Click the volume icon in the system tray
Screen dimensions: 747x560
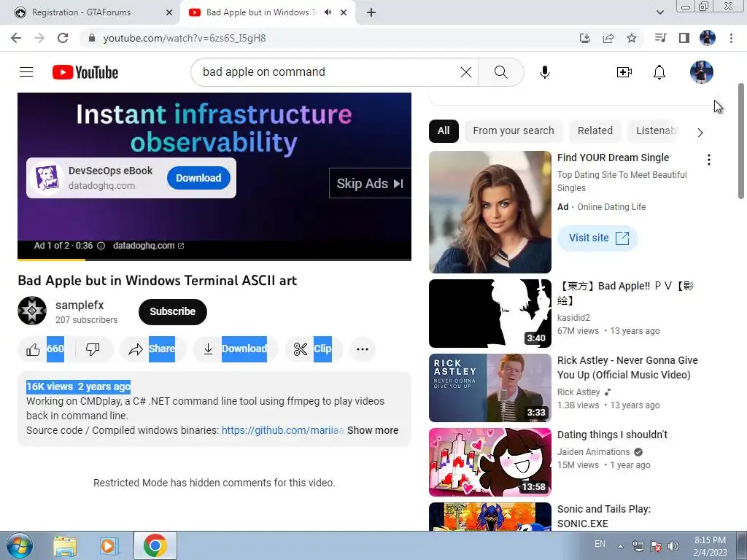tap(673, 545)
